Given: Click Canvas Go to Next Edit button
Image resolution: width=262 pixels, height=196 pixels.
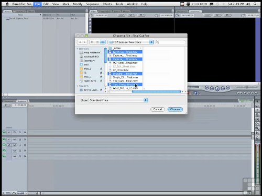Looking at the screenshot, I should pos(228,88).
